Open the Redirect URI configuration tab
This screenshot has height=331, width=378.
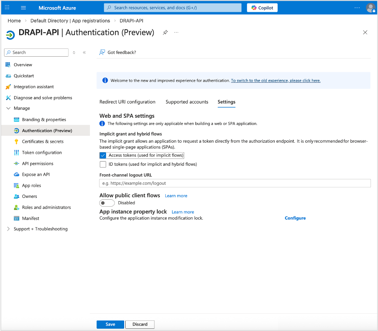coord(127,102)
